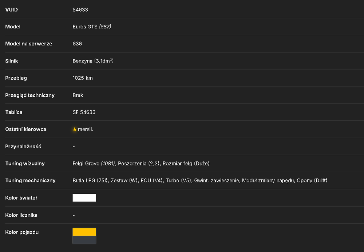Open the mersil. driver profile link
The width and height of the screenshot is (364, 252).
click(x=86, y=129)
